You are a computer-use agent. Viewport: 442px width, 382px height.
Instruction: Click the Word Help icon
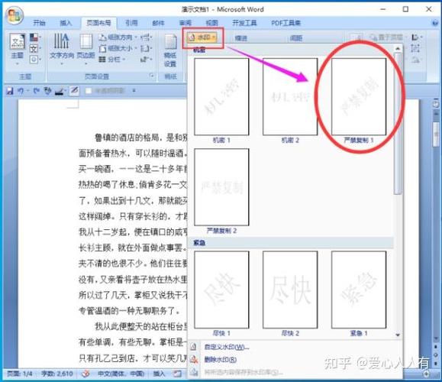pos(435,23)
